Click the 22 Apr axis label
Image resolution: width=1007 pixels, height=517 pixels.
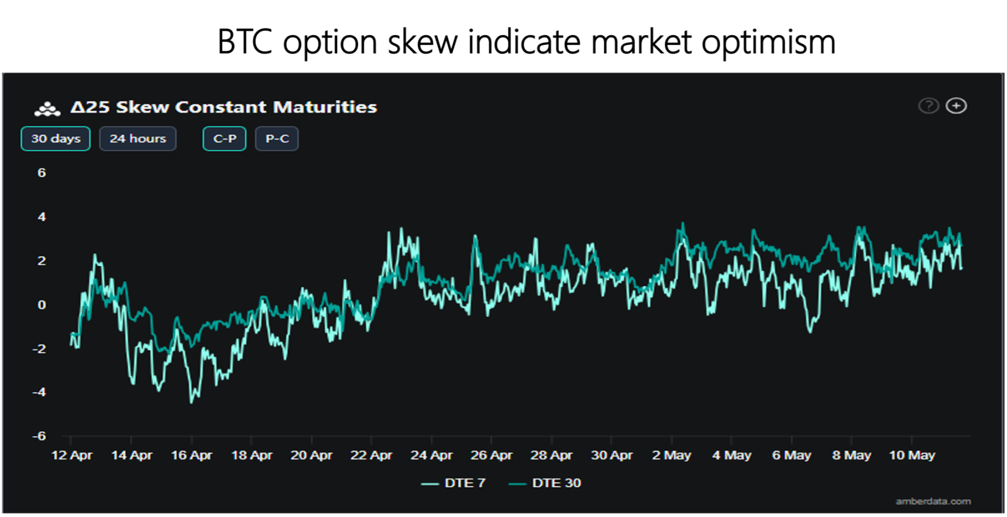coord(371,455)
